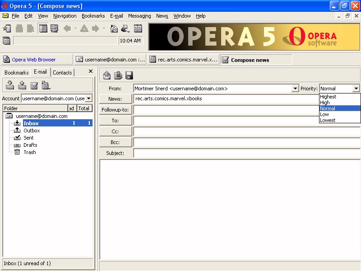
Task: Click the Total column header
Action: coord(84,108)
